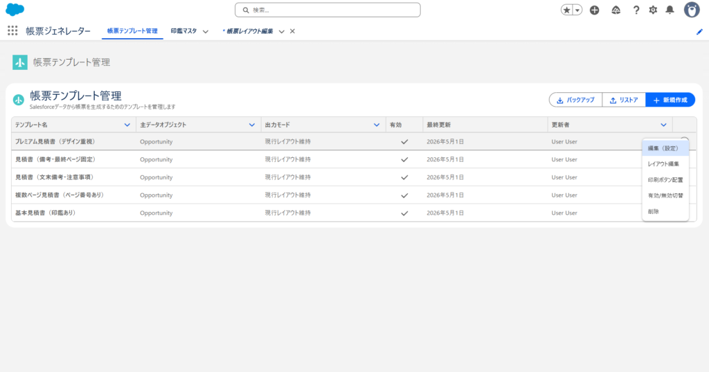The image size is (709, 372).
Task: Click the pencil edit navigation icon
Action: point(699,32)
